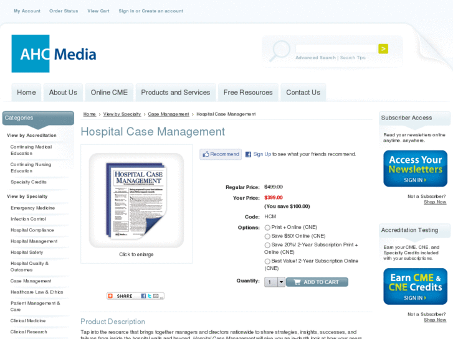Click the View by Specialty breadcrumb
The image size is (453, 339).
(122, 114)
